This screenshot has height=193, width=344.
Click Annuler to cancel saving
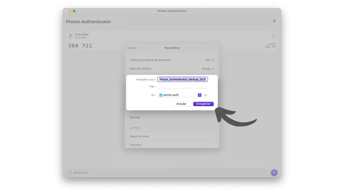(181, 104)
